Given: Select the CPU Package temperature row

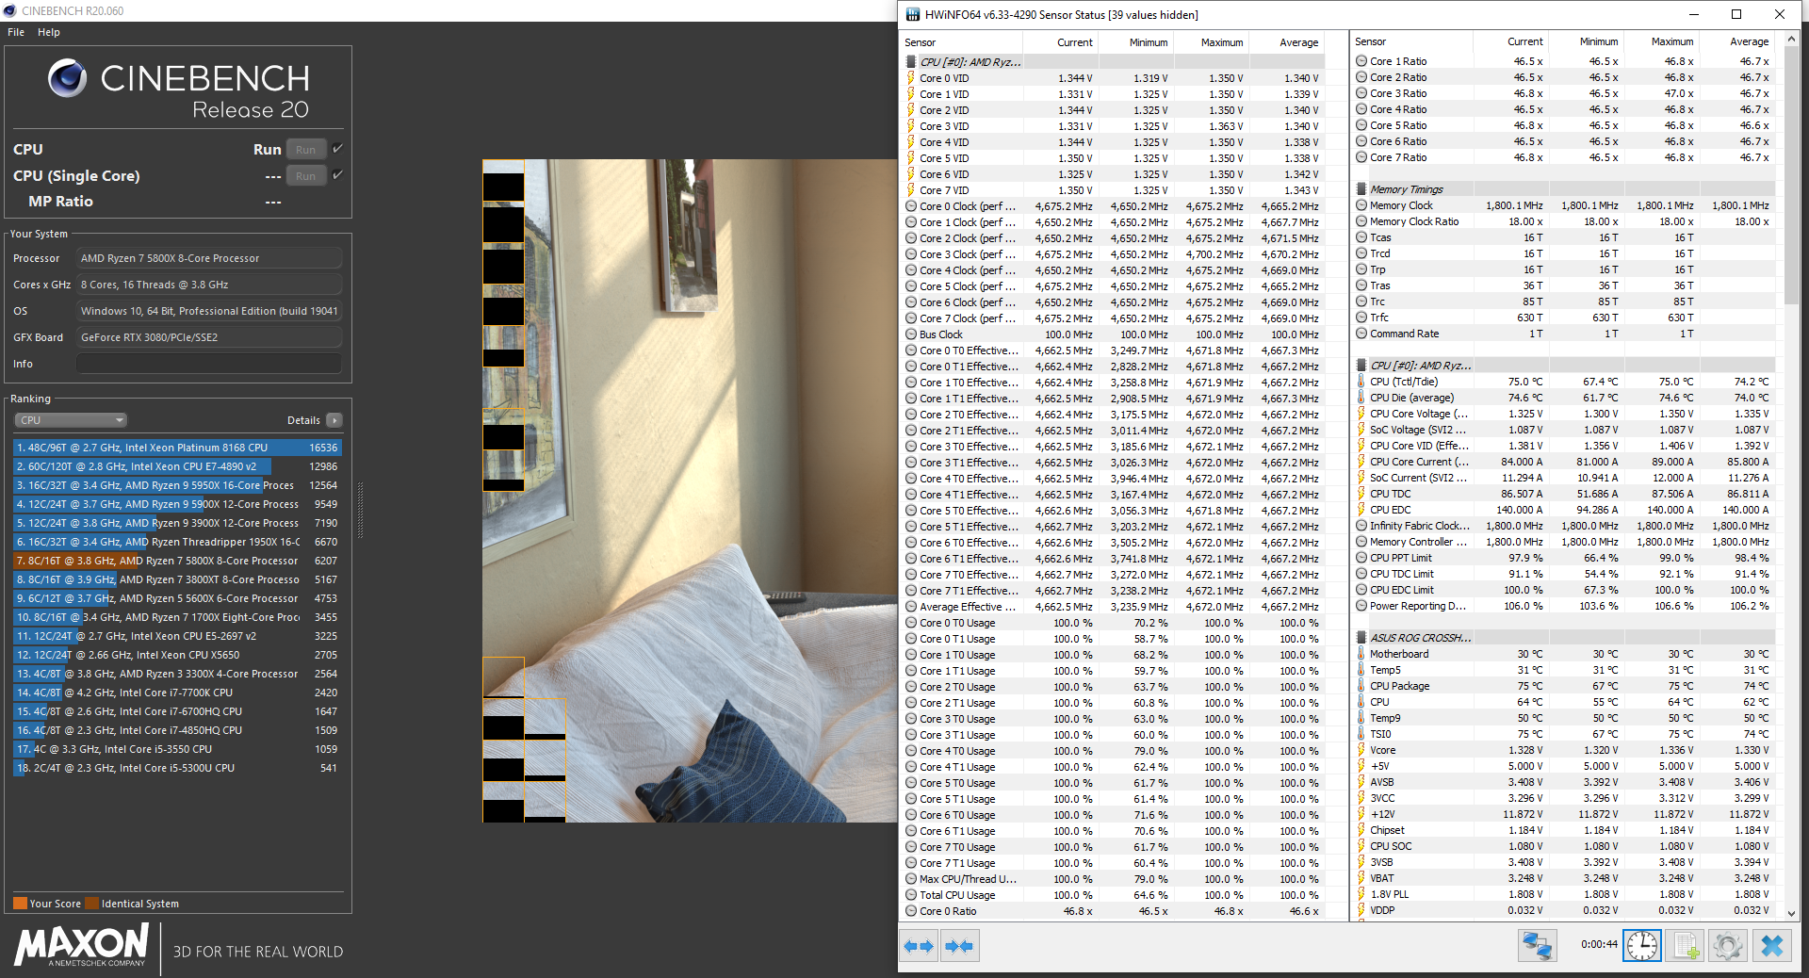Looking at the screenshot, I should 1564,686.
